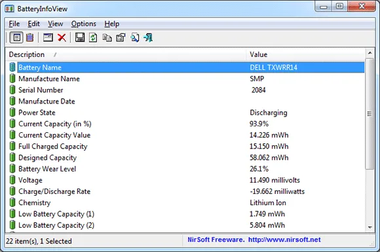
Task: Open the properties icon in the toolbar
Action: pyautogui.click(x=121, y=37)
